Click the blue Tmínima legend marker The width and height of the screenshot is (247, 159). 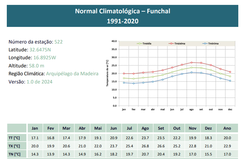[205, 43]
